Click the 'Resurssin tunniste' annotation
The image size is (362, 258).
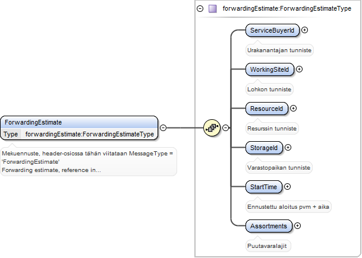272,129
